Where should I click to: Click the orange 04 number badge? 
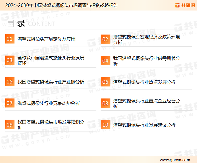point(106,61)
